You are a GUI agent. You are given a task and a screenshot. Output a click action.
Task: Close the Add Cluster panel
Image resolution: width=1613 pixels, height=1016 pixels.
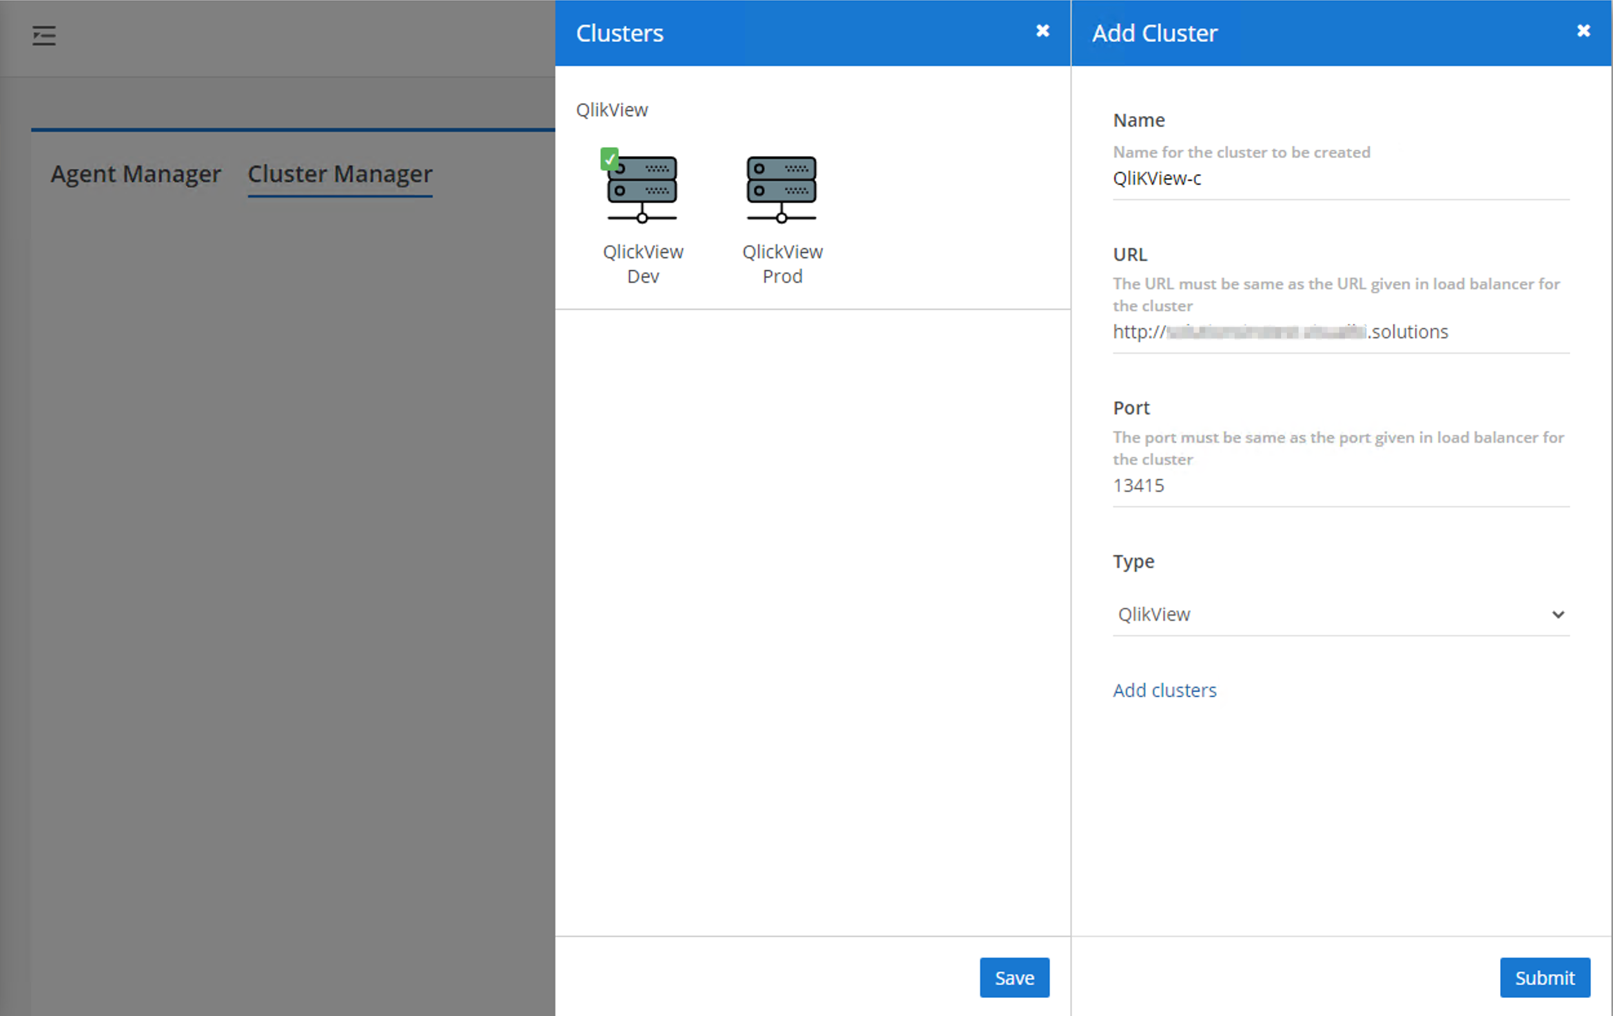coord(1583,31)
